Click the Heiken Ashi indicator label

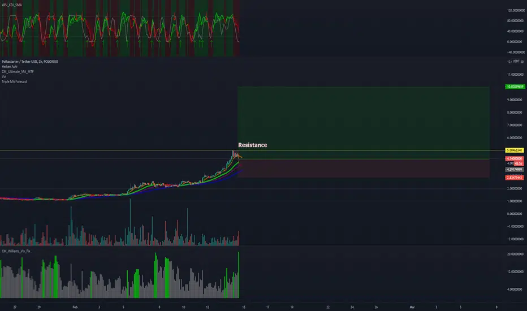click(10, 67)
